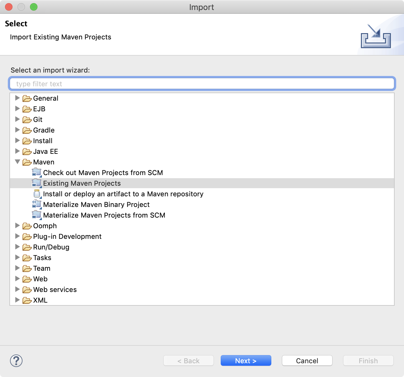Click the General folder icon
The height and width of the screenshot is (377, 404).
[27, 98]
